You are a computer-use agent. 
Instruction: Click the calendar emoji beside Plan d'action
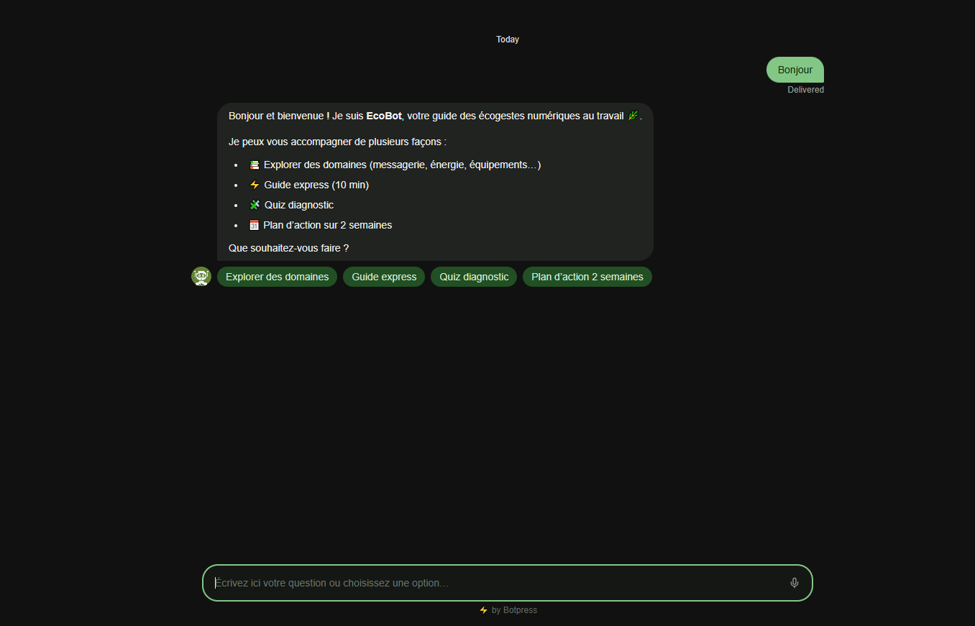click(x=254, y=225)
